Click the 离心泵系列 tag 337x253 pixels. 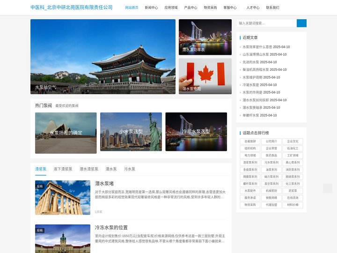coord(293,163)
